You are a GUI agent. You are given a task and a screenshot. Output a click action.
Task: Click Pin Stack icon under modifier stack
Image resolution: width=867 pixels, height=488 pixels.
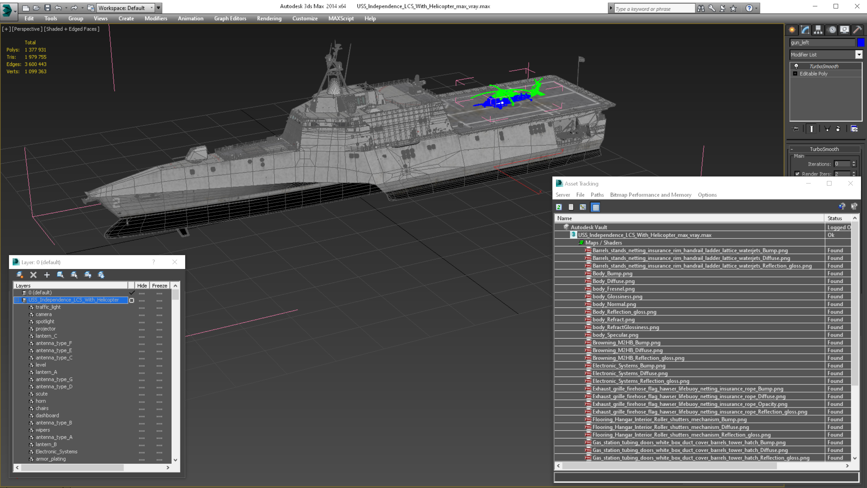tap(795, 129)
